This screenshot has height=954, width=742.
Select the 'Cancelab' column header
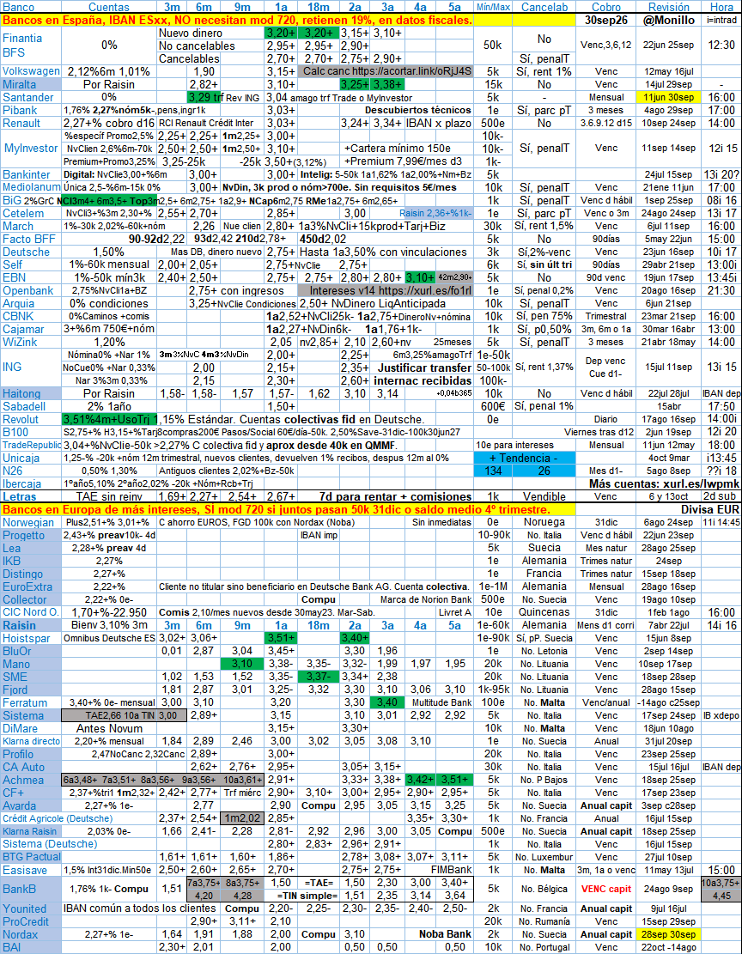coord(544,8)
